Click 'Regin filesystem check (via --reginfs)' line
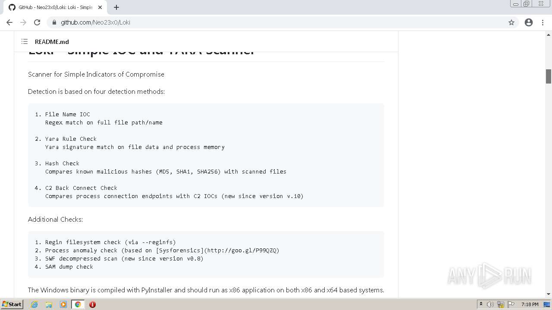 tap(106, 242)
